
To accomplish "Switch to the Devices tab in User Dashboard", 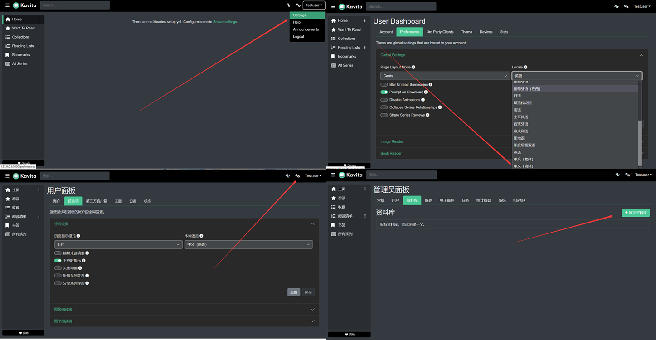I will tap(486, 32).
